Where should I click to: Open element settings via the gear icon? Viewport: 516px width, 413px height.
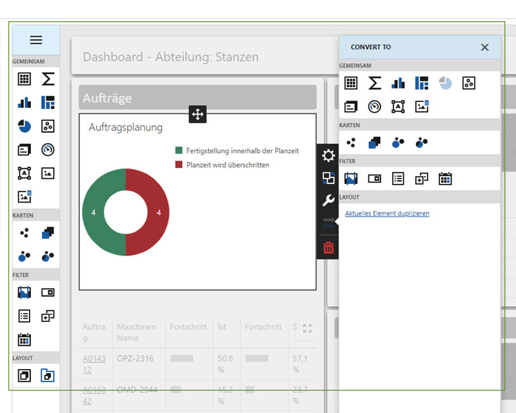(328, 156)
